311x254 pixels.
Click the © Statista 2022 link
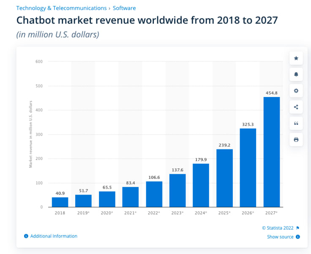click(278, 228)
